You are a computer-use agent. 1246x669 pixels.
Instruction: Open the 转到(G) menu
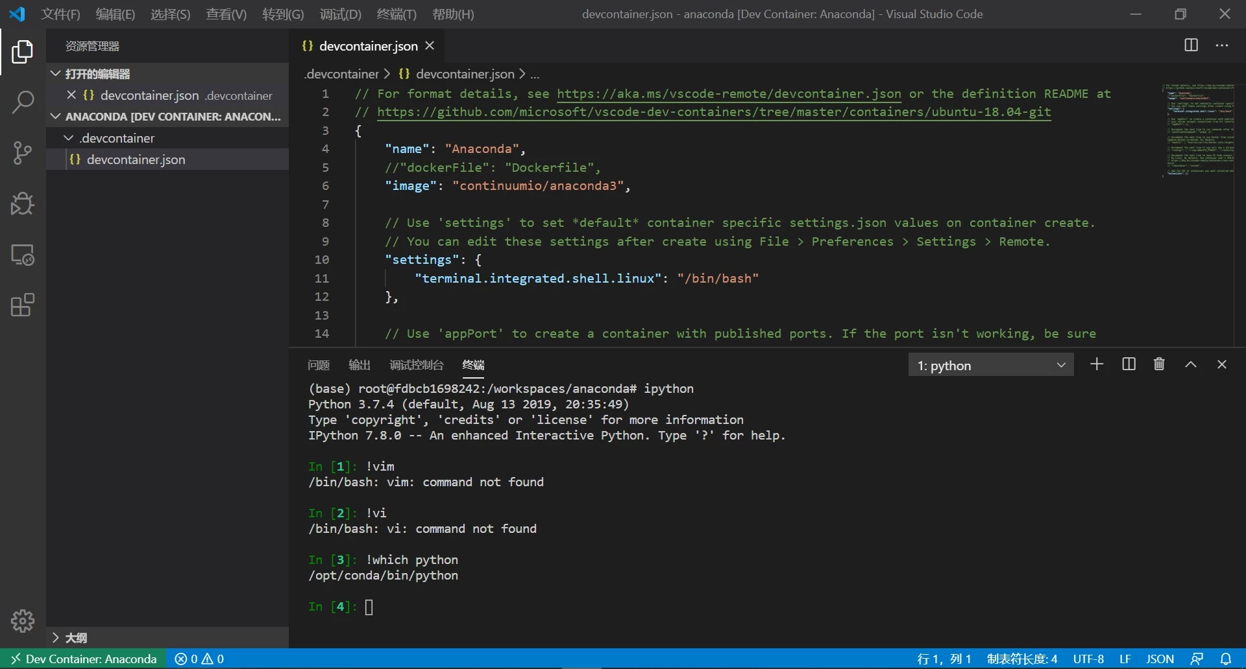[283, 14]
